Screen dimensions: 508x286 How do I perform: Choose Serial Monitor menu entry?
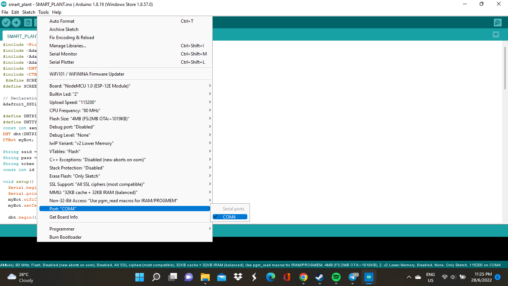(125, 54)
